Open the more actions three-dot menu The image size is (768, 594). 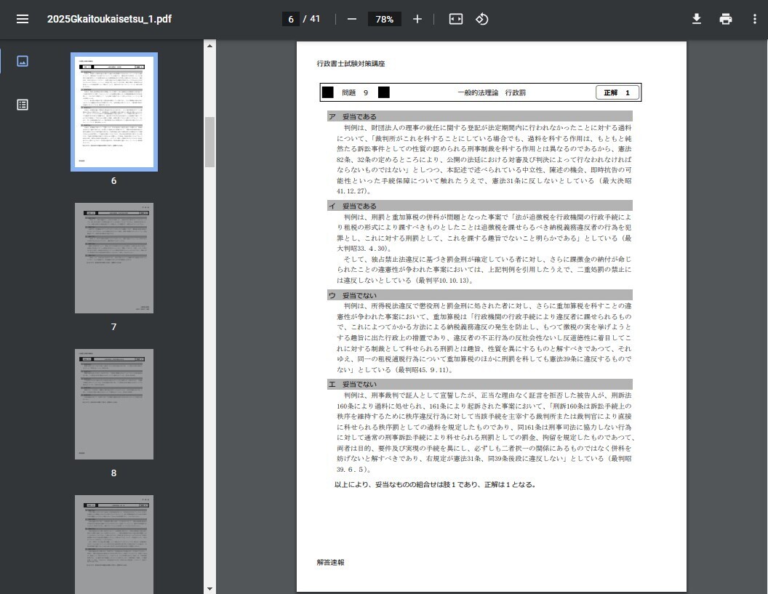754,19
